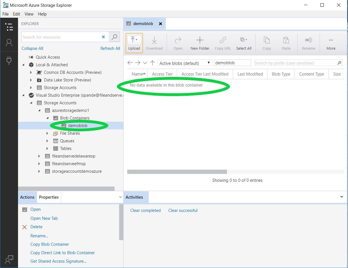Open the Explorer view in sidebar
This screenshot has height=268, width=348.
9,27
